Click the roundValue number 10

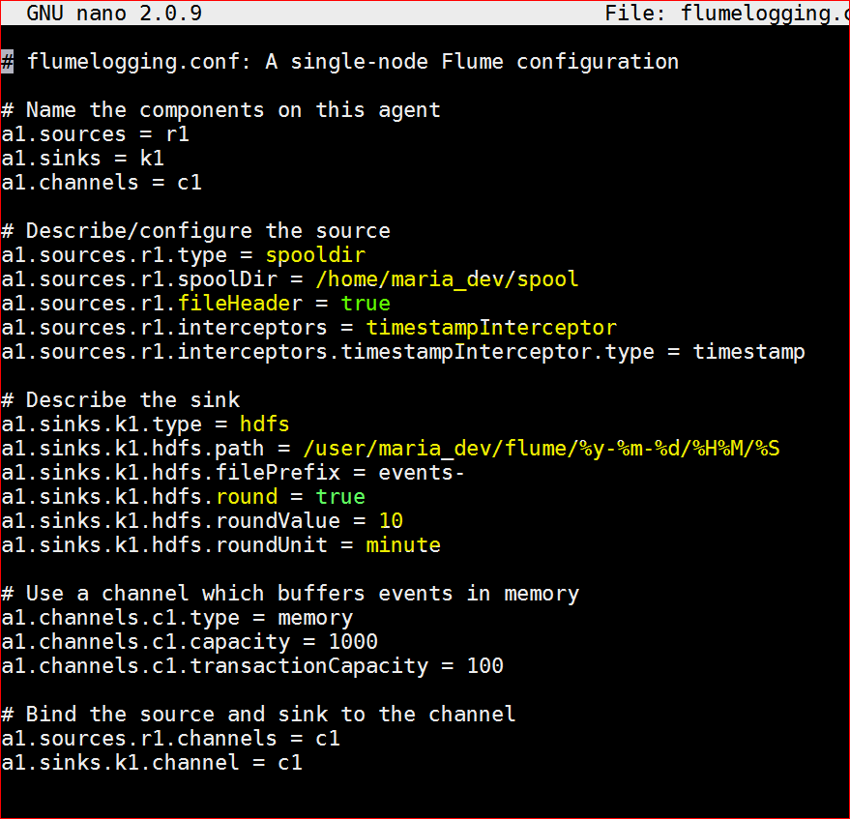pos(391,521)
